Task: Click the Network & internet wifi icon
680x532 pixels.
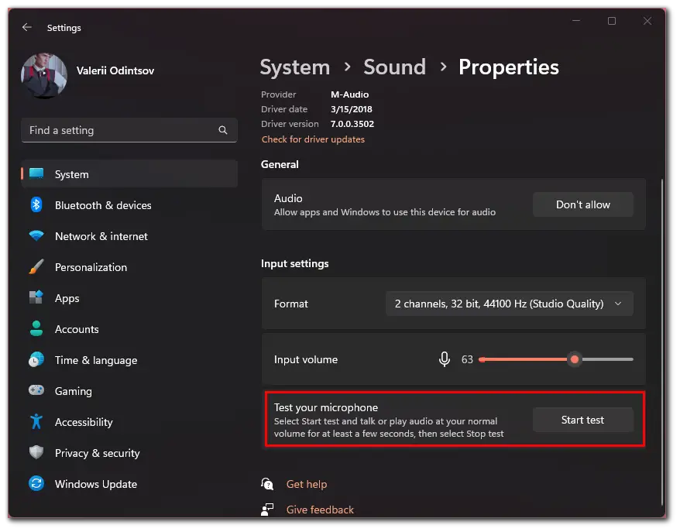Action: point(36,236)
